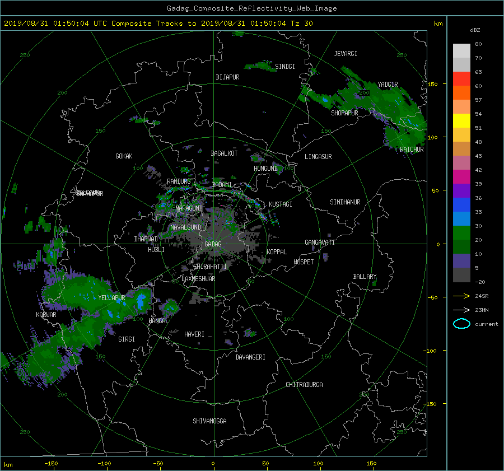Image resolution: width=504 pixels, height=471 pixels.
Task: Click the KUSTAGI city label
Action: [x=281, y=204]
